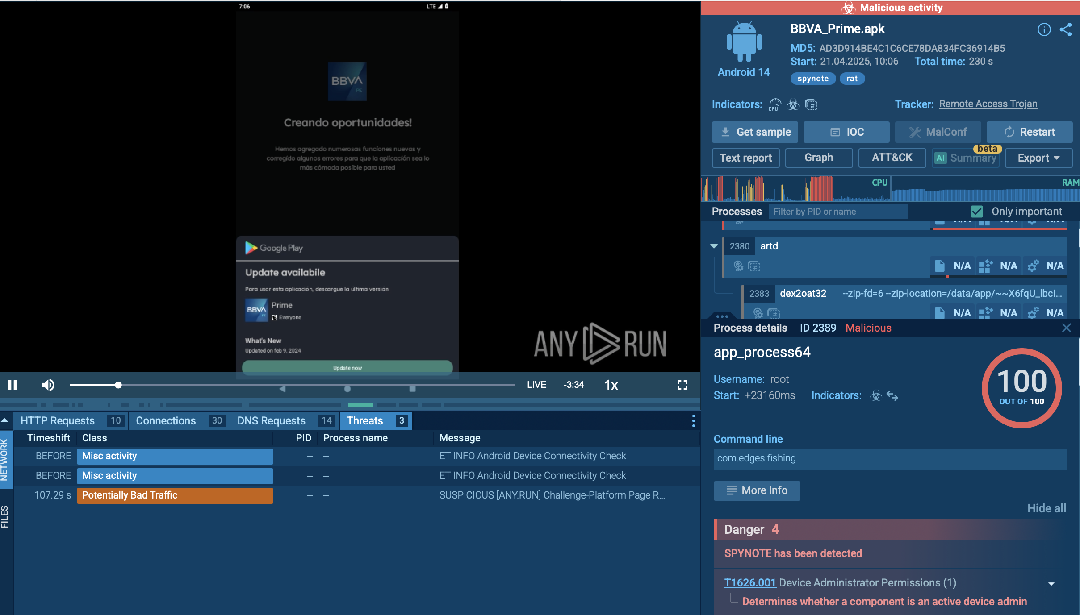
Task: Switch to the DNS Requests tab
Action: (x=271, y=420)
